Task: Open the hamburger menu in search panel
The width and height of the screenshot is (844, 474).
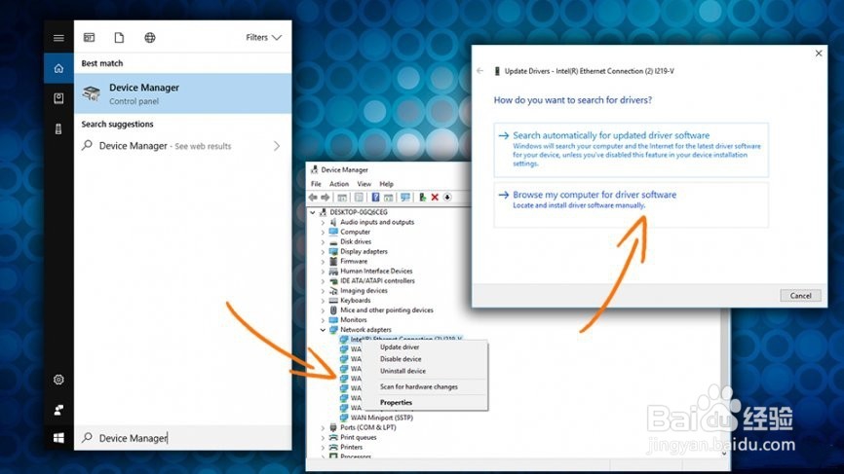Action: point(58,38)
